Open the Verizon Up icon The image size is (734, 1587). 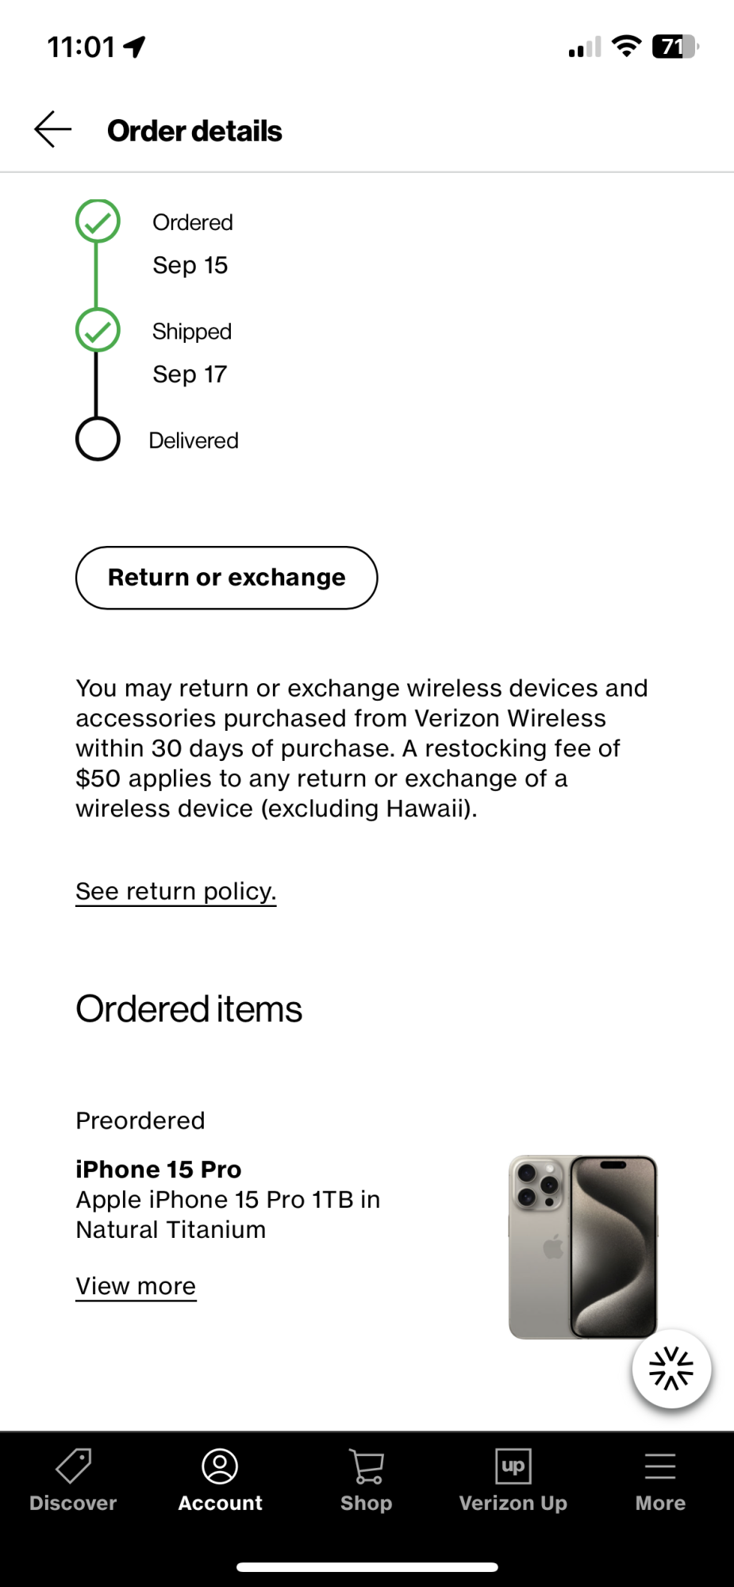point(513,1466)
